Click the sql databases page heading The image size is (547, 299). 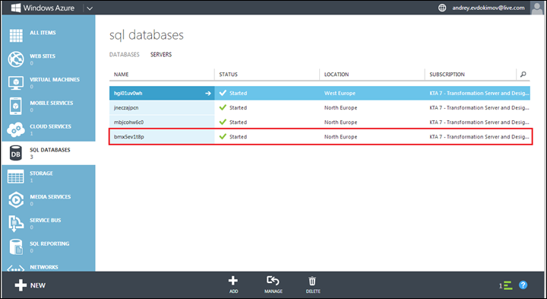click(x=147, y=35)
